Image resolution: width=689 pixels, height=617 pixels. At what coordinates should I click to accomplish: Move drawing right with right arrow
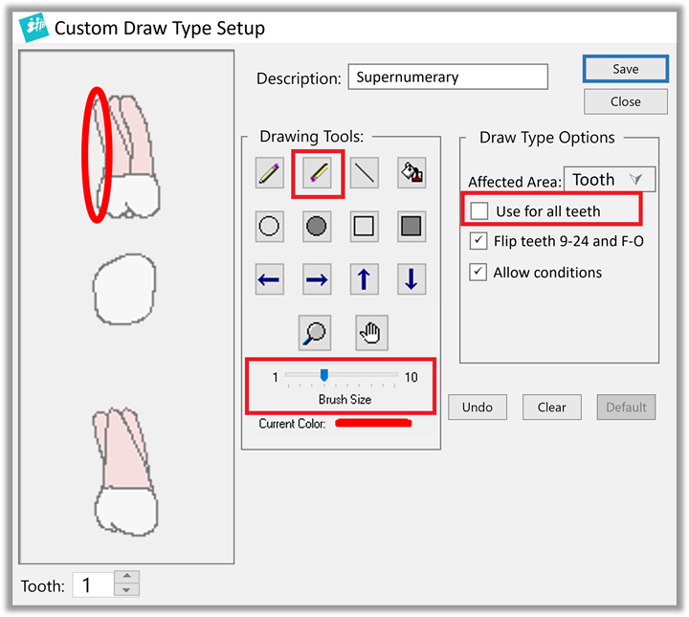click(317, 279)
